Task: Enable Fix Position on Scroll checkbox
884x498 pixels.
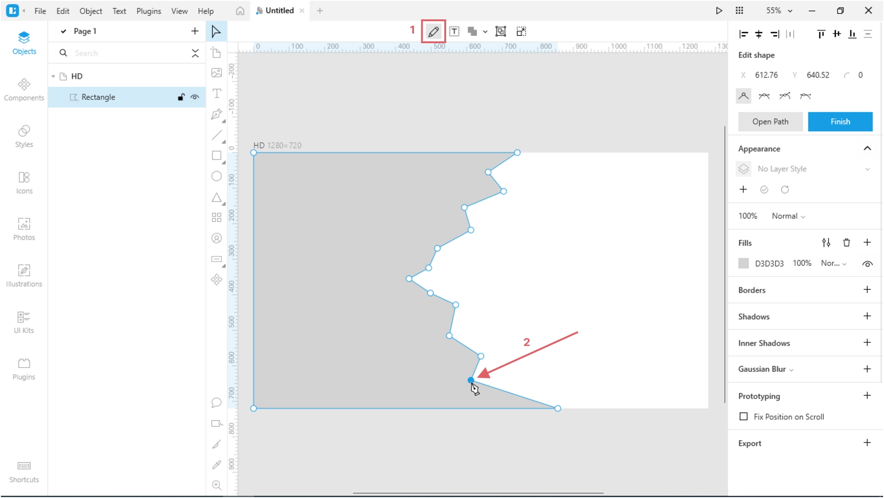Action: click(x=743, y=416)
